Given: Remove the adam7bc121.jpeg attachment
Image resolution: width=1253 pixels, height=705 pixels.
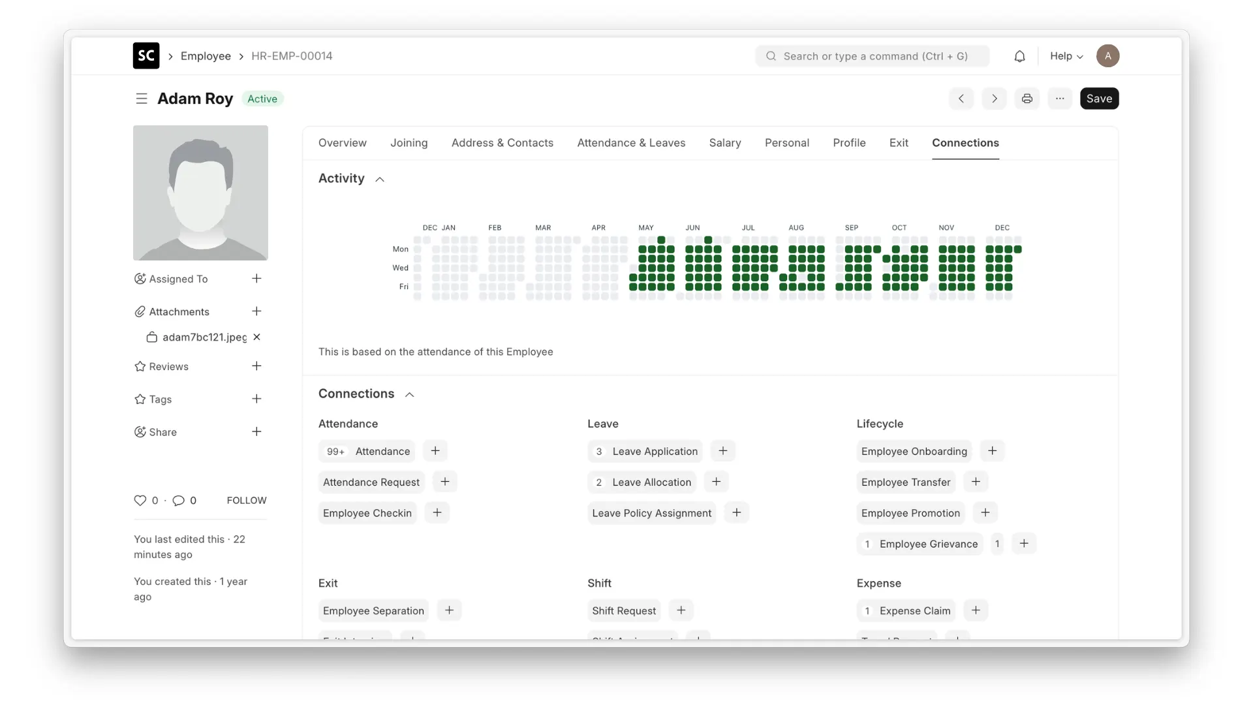Looking at the screenshot, I should [256, 337].
